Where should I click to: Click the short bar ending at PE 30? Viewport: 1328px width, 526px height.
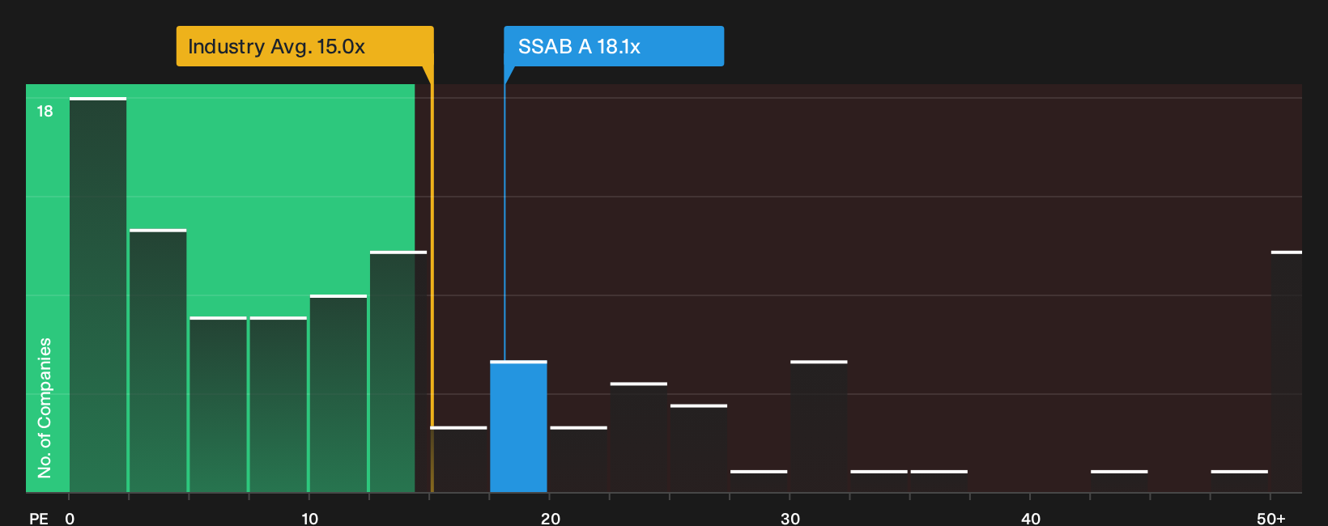[x=759, y=481]
